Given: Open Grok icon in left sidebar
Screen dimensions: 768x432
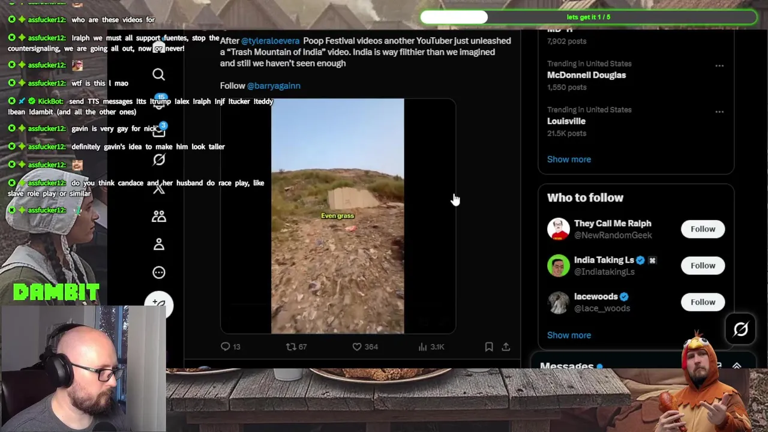Looking at the screenshot, I should pos(158,160).
